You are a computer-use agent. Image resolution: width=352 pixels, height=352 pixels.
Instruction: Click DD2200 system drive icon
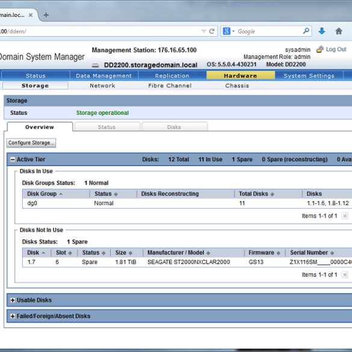[x=96, y=66]
